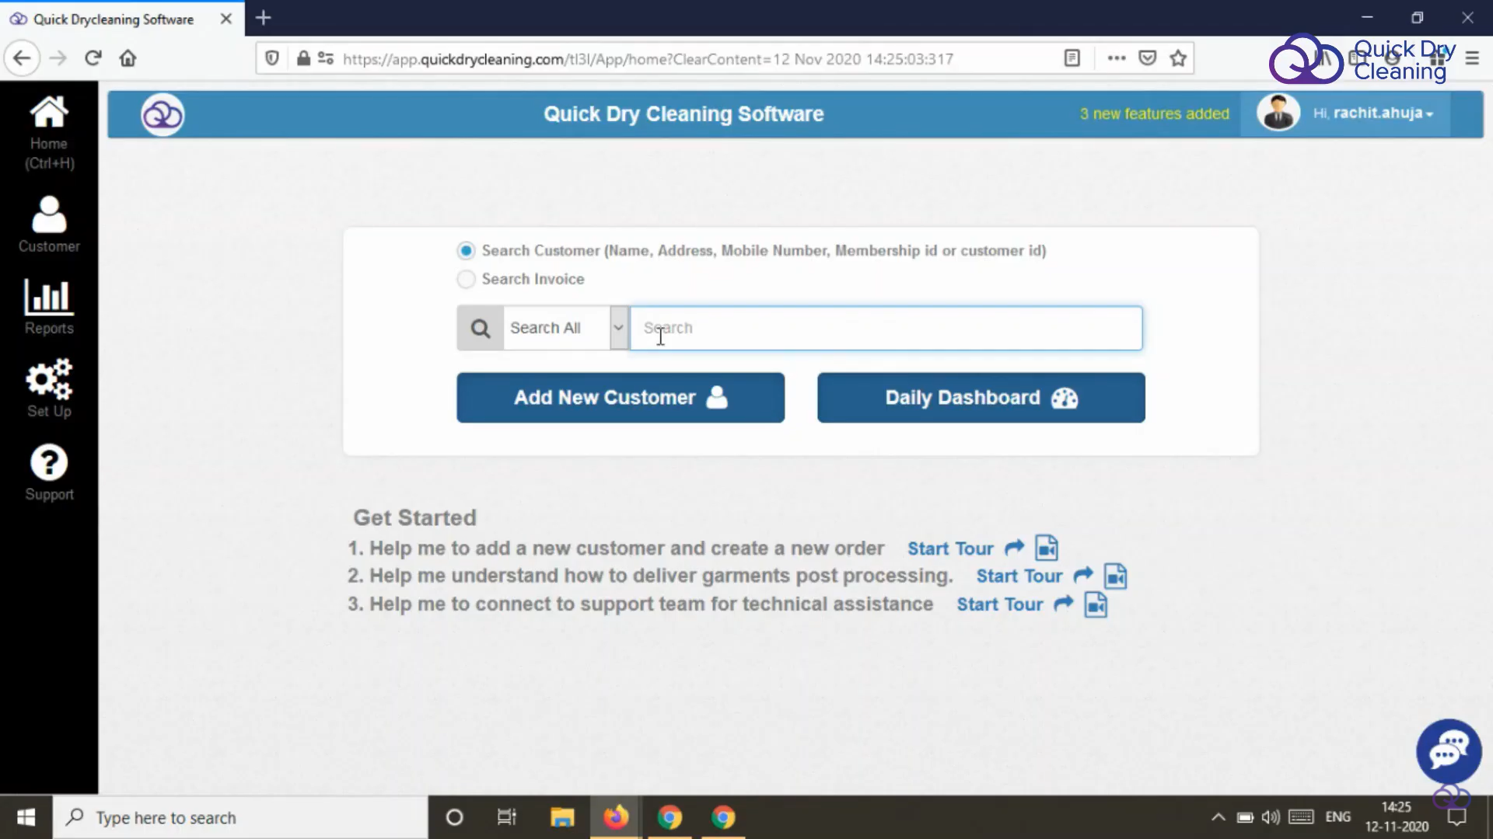Click inside the Search text field
Viewport: 1493px width, 839px height.
pos(886,328)
